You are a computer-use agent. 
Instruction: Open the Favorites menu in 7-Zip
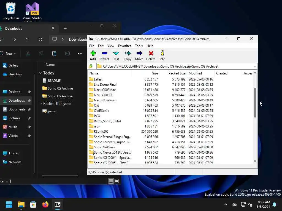pyautogui.click(x=124, y=46)
